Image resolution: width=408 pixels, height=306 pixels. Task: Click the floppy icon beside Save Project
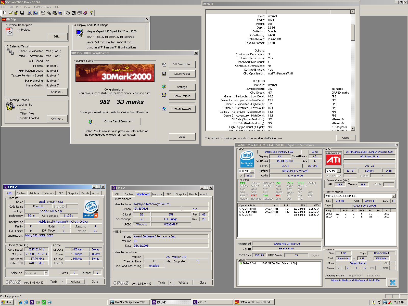164,74
